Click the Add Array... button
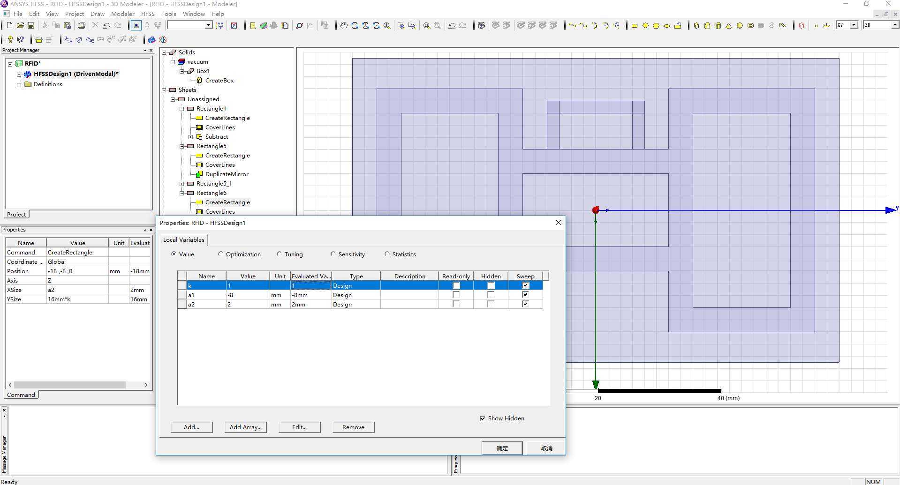This screenshot has height=485, width=900. point(246,427)
